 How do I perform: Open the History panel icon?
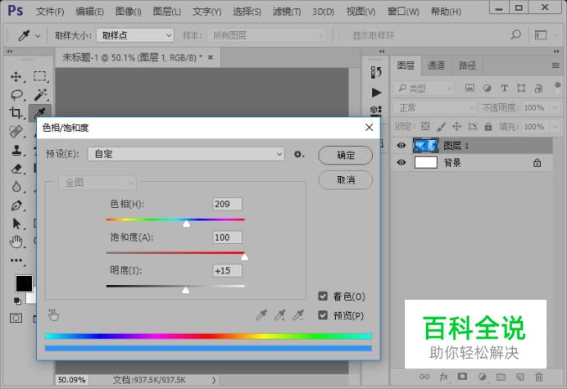pyautogui.click(x=376, y=72)
